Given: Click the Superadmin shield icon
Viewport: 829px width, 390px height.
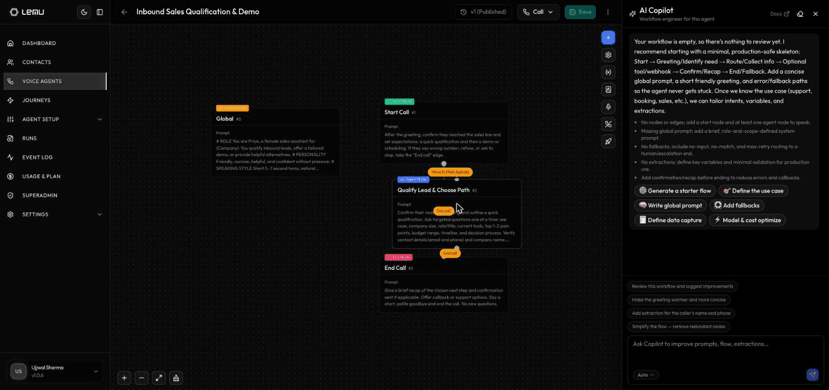Looking at the screenshot, I should [11, 195].
